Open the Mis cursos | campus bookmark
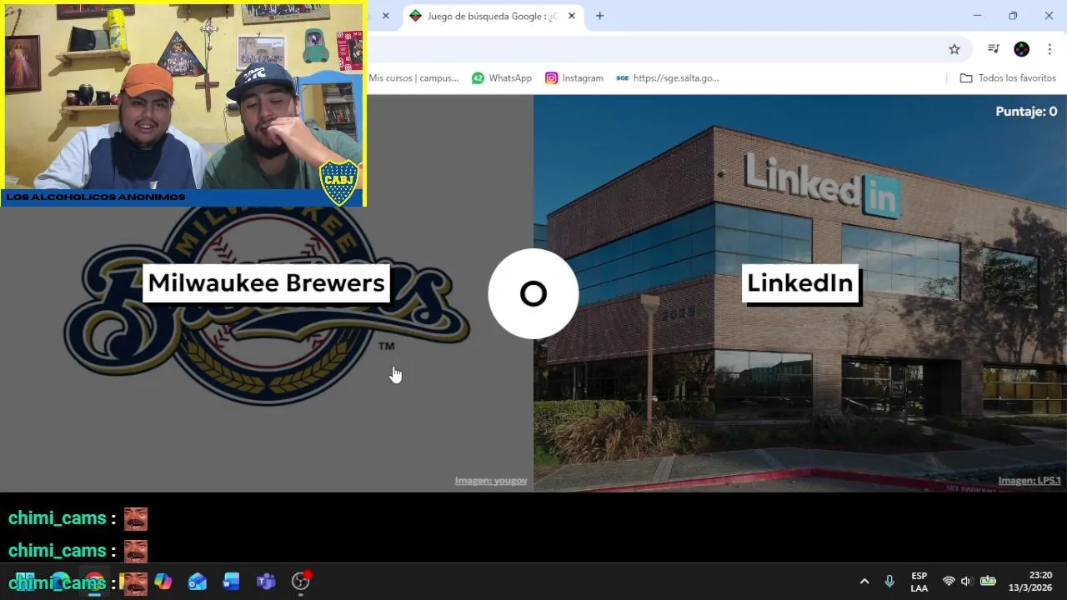1067x600 pixels. [x=413, y=77]
